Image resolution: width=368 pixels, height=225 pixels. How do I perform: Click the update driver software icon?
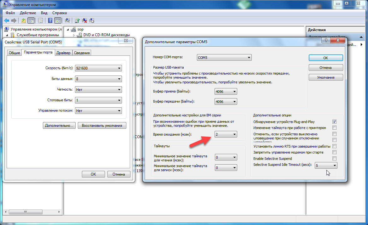[x=77, y=21]
